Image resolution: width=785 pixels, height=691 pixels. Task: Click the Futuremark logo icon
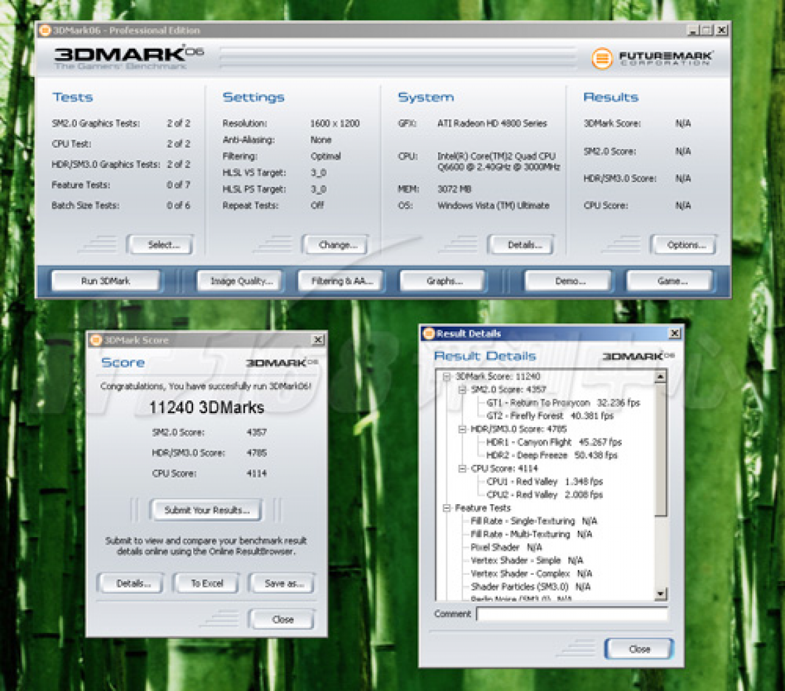click(x=602, y=59)
